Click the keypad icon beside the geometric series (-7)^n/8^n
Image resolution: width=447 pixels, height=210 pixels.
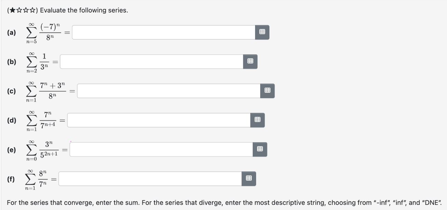(262, 32)
